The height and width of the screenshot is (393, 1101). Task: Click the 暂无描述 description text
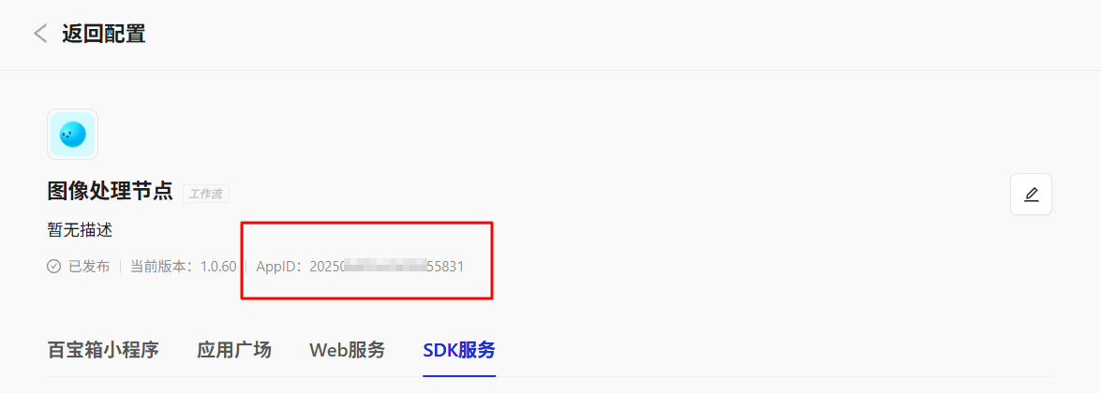[80, 230]
